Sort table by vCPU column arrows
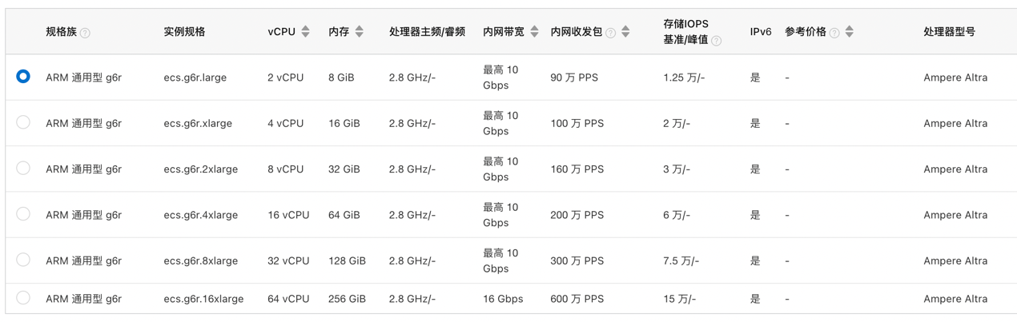 tap(305, 32)
